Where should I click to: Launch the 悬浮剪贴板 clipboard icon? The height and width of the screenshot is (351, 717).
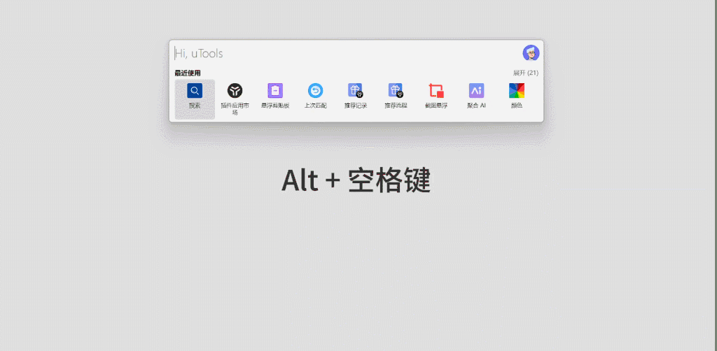tap(275, 90)
